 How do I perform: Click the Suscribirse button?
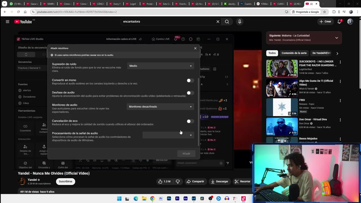click(65, 181)
